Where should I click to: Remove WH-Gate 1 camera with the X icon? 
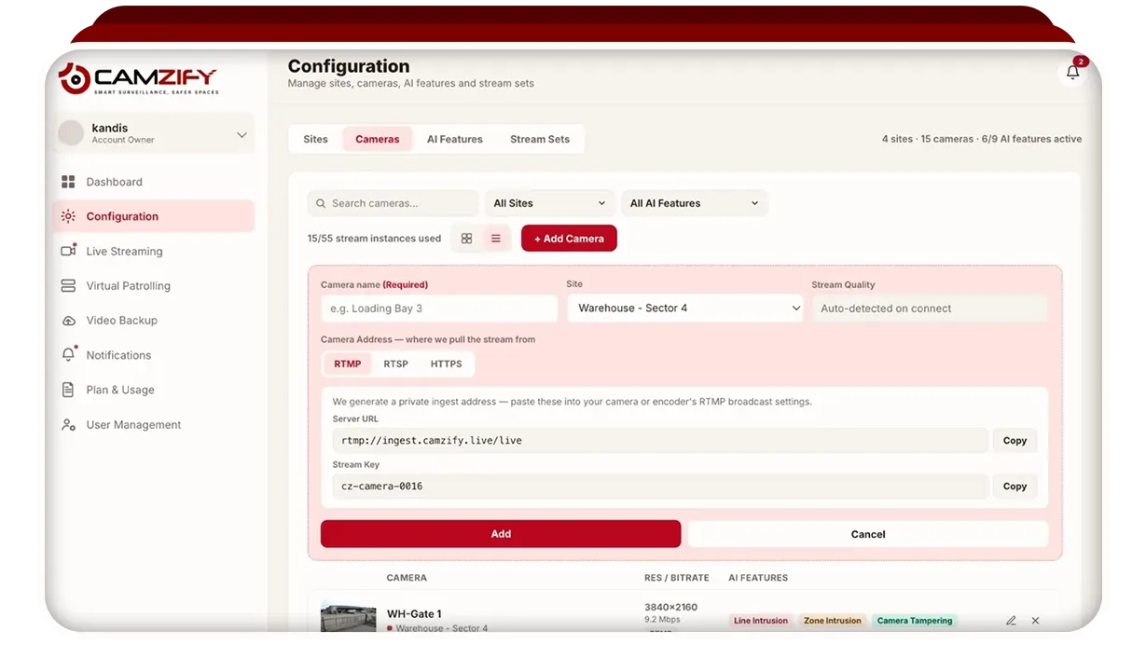click(x=1035, y=621)
